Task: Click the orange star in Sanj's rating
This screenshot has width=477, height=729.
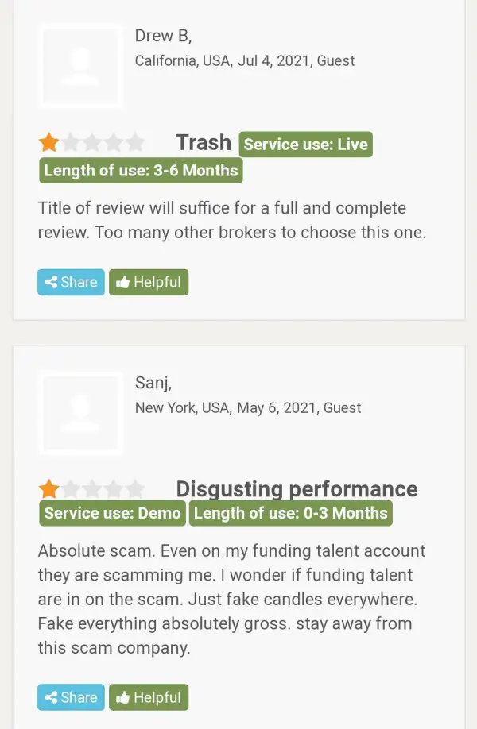Action: click(49, 488)
